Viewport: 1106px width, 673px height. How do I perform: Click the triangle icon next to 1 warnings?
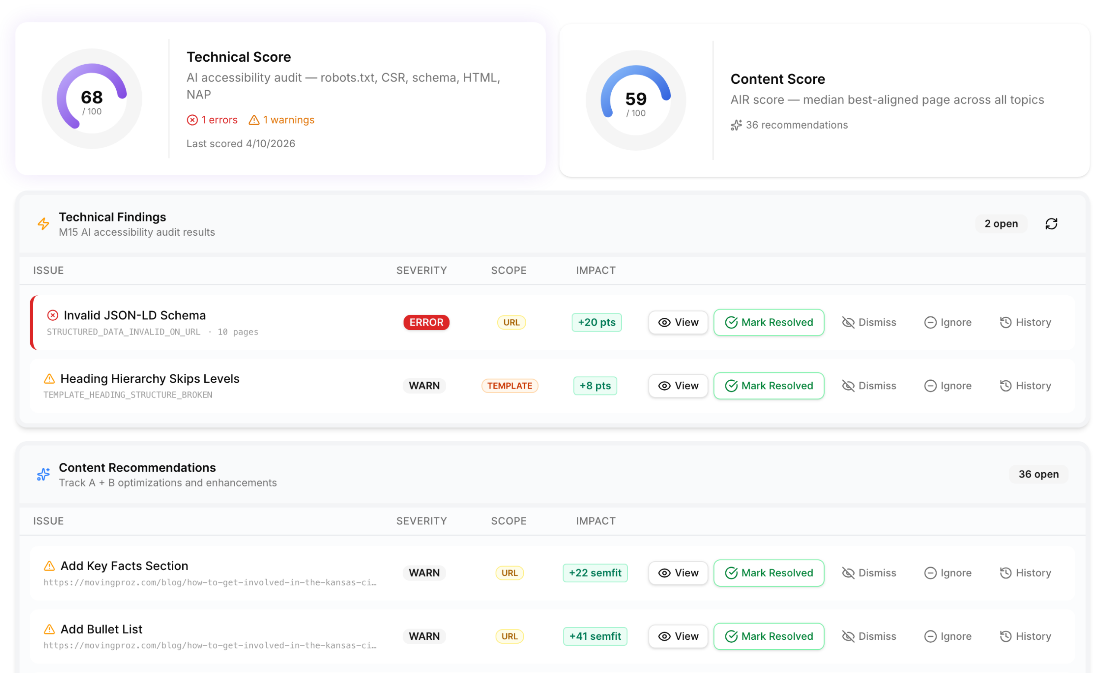pyautogui.click(x=254, y=120)
